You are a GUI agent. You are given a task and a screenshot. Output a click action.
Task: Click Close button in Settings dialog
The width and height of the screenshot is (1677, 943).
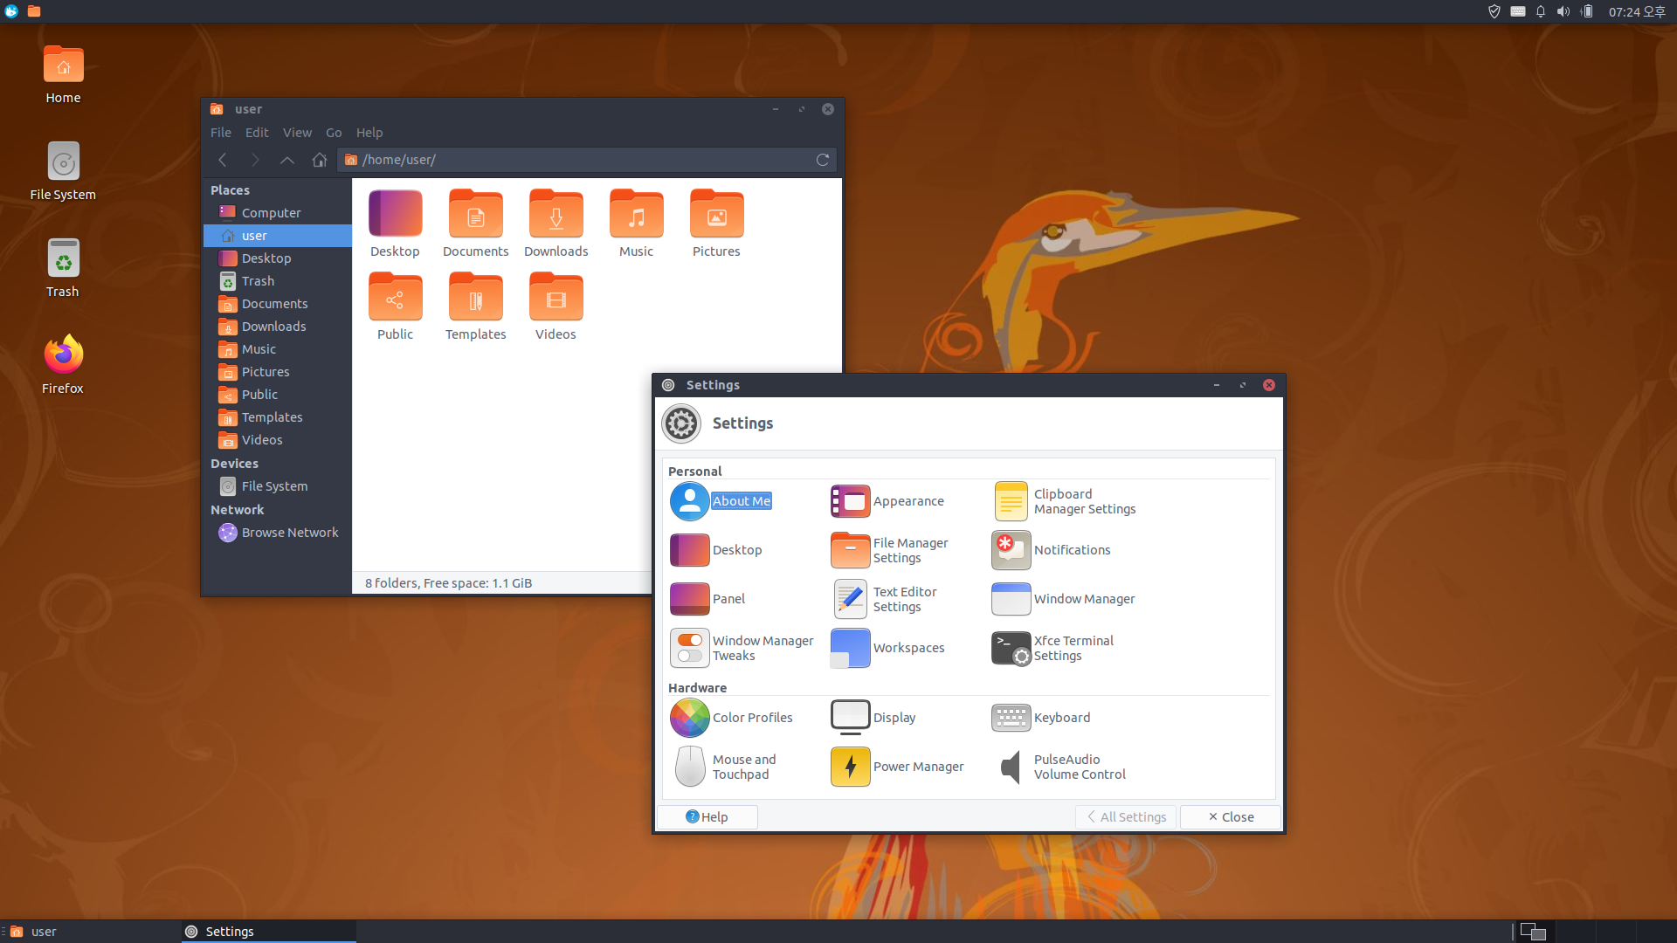[x=1230, y=817]
